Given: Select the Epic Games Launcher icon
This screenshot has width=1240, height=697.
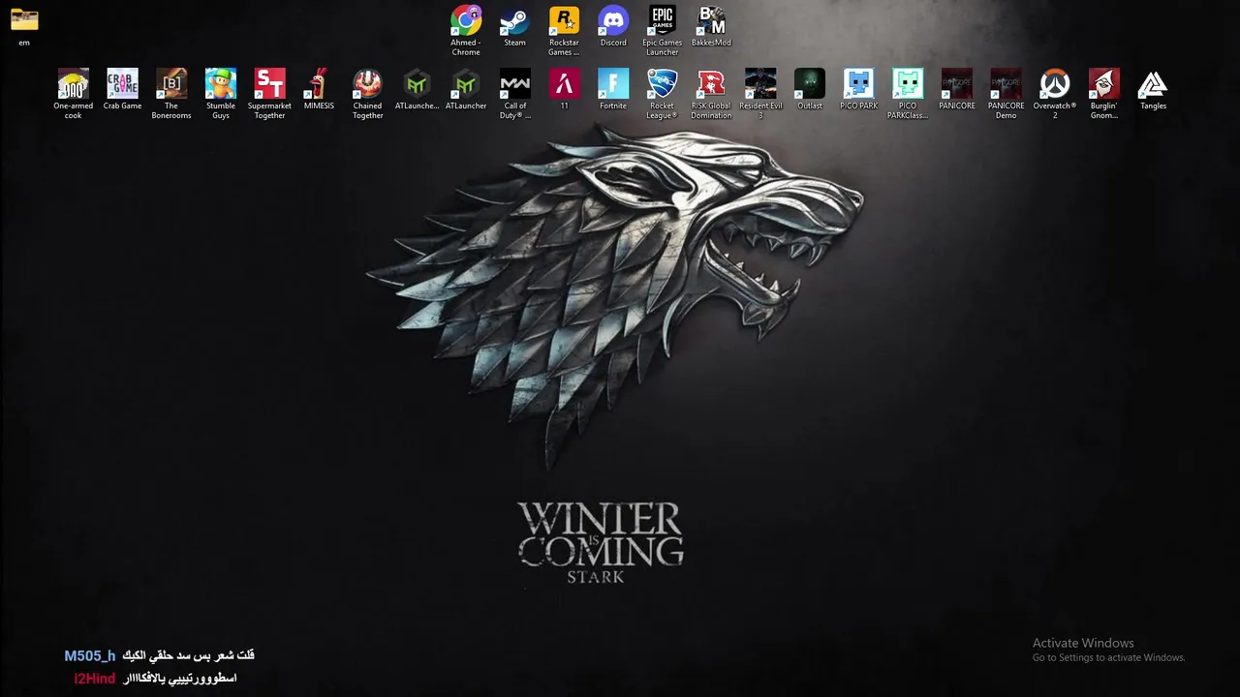Looking at the screenshot, I should click(x=663, y=20).
